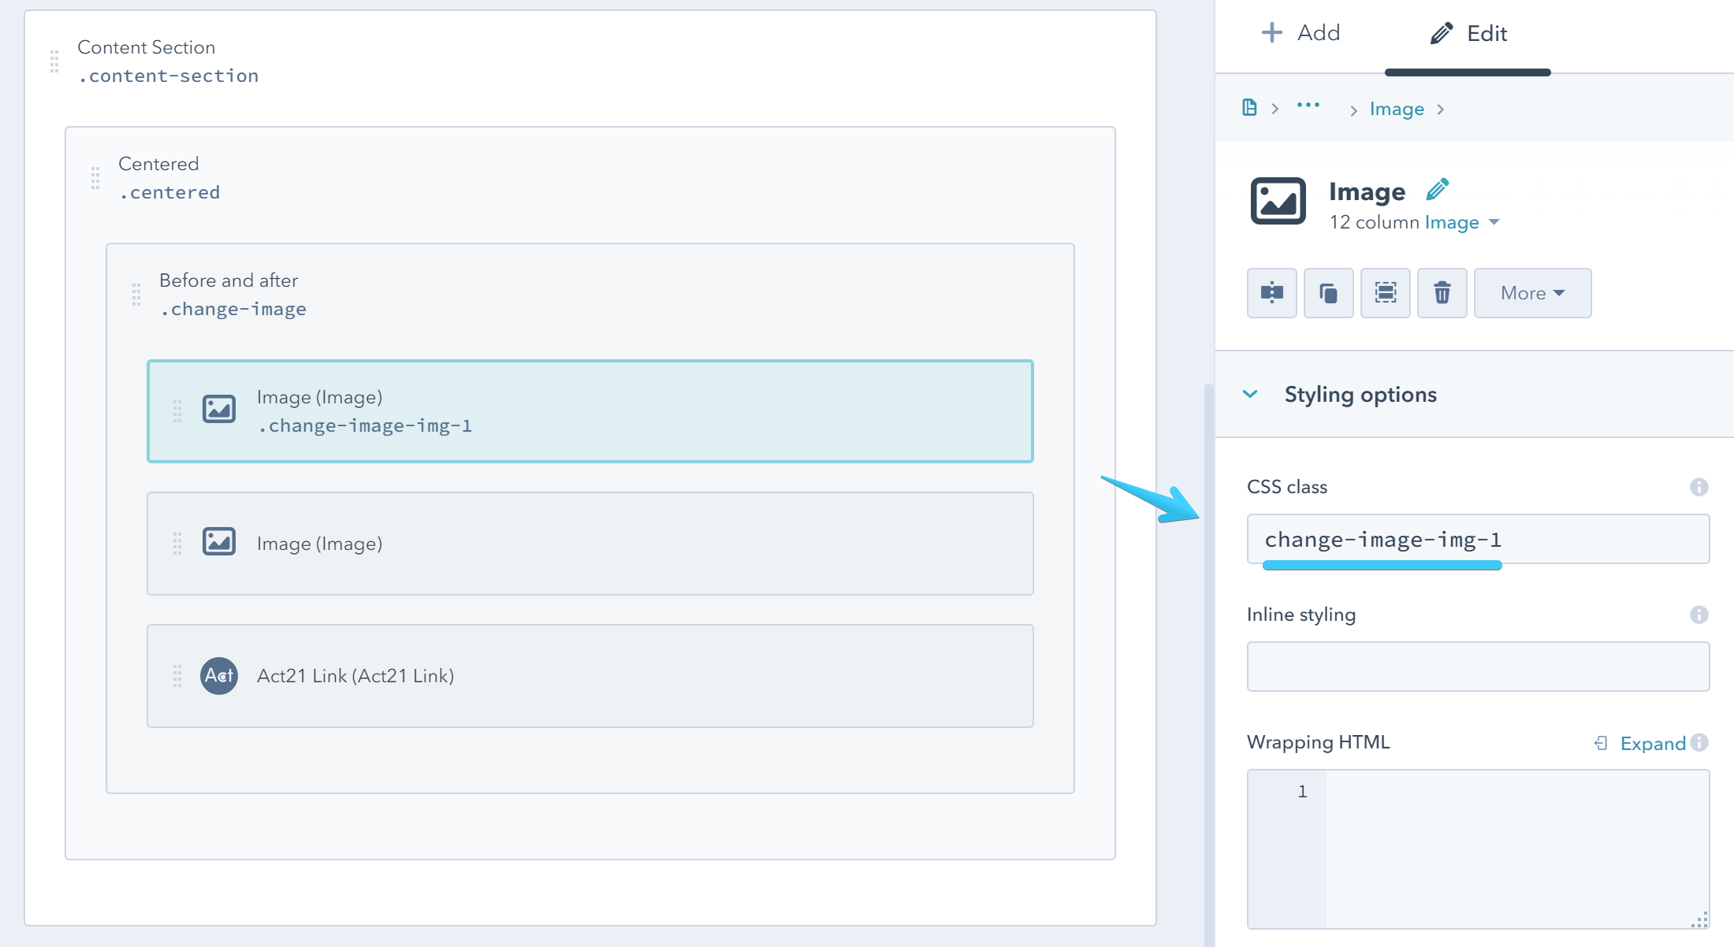The width and height of the screenshot is (1734, 947).
Task: Open the Image breadcrumb link
Action: [x=1397, y=108]
